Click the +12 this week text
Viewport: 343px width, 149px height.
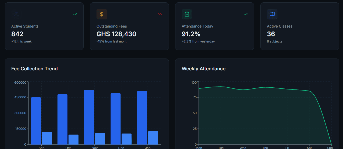click(x=22, y=41)
